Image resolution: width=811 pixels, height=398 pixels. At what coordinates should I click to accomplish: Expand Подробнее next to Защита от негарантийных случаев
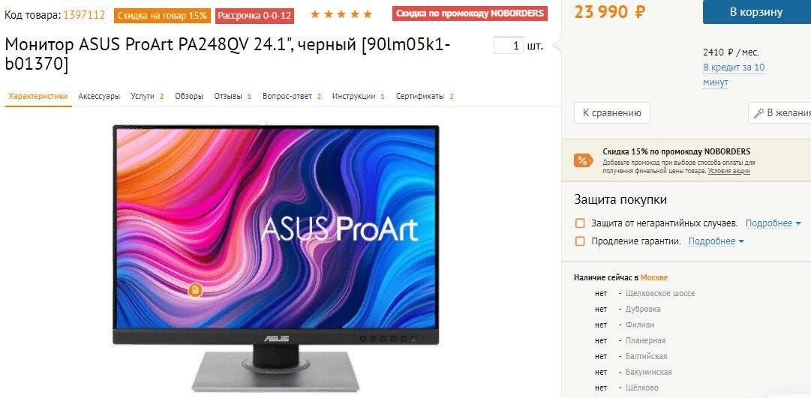(773, 223)
